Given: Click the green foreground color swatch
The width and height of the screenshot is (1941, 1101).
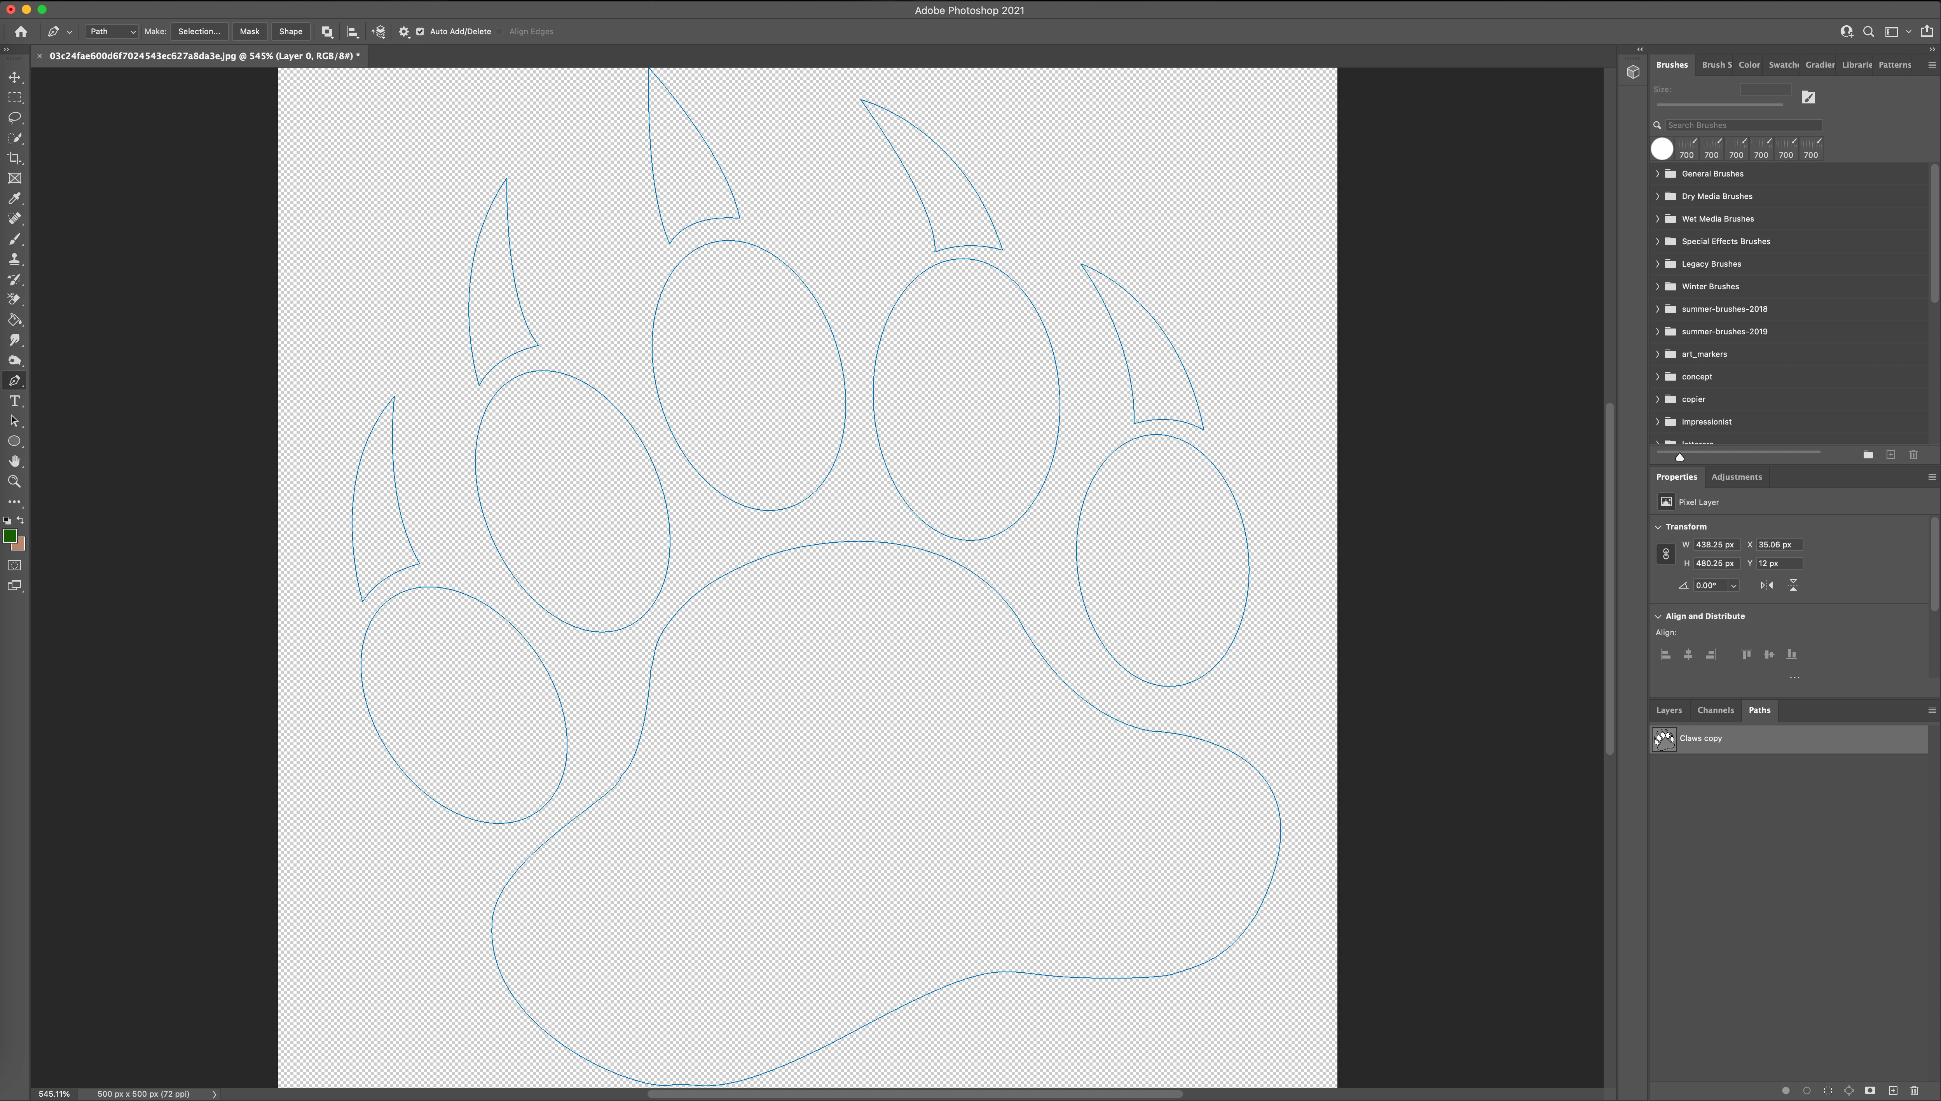Looking at the screenshot, I should tap(10, 536).
